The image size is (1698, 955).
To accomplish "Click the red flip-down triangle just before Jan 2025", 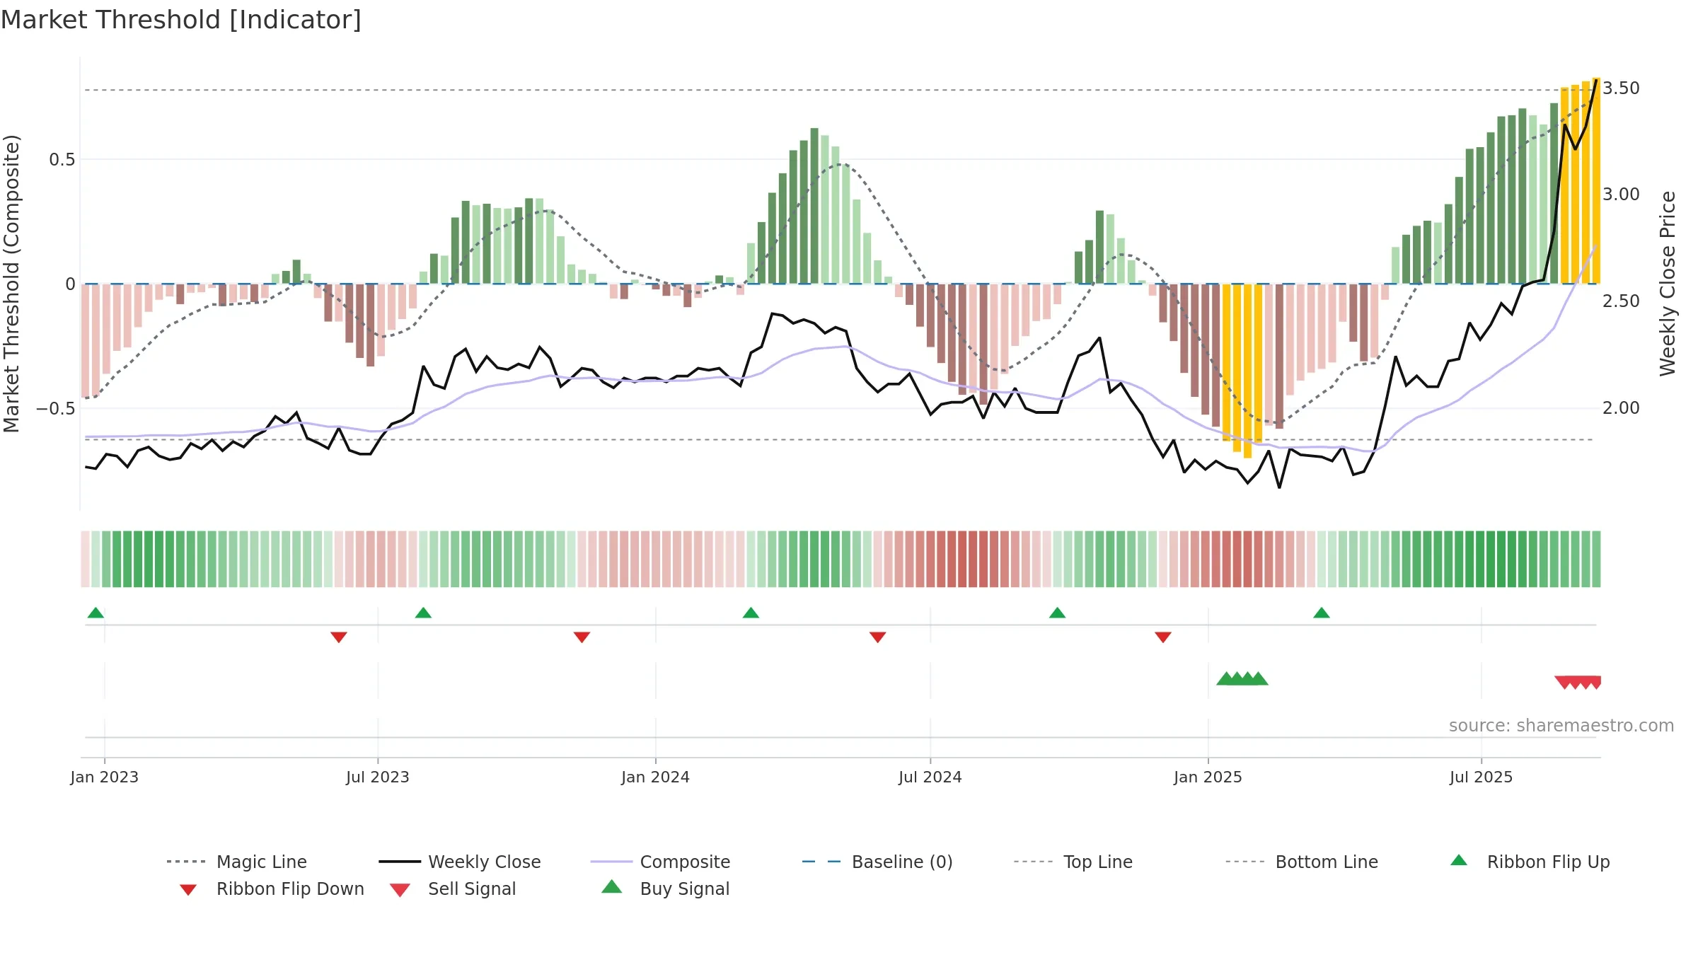I will [x=1162, y=637].
